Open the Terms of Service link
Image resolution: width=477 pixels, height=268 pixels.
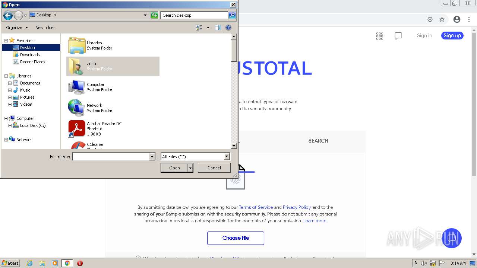point(256,207)
